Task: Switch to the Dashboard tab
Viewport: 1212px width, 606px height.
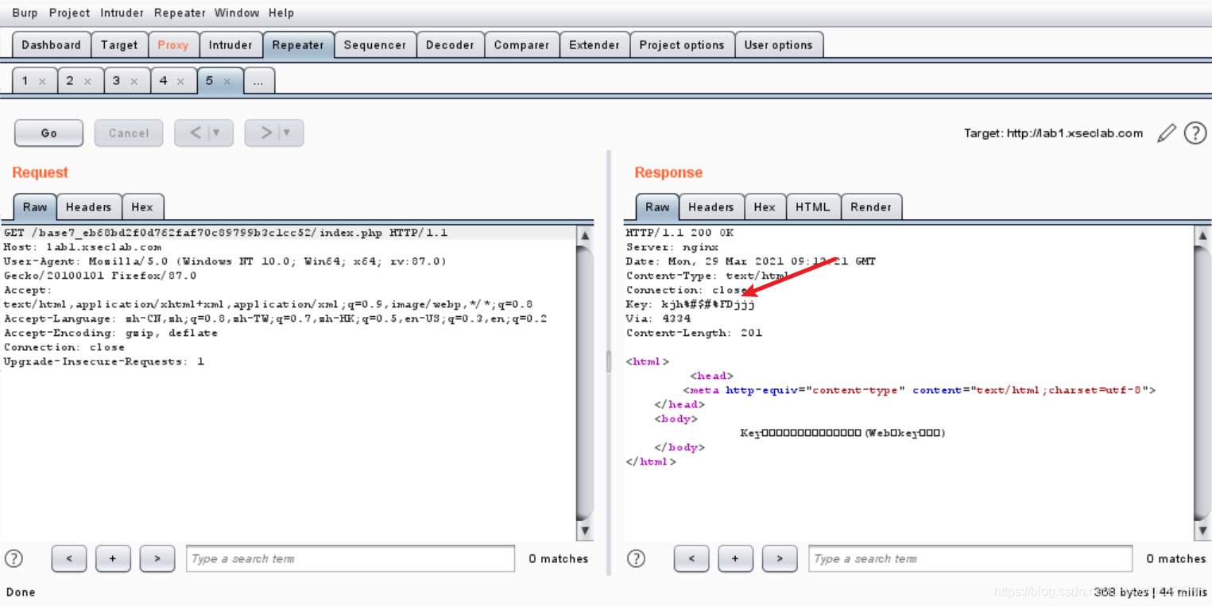Action: point(51,45)
